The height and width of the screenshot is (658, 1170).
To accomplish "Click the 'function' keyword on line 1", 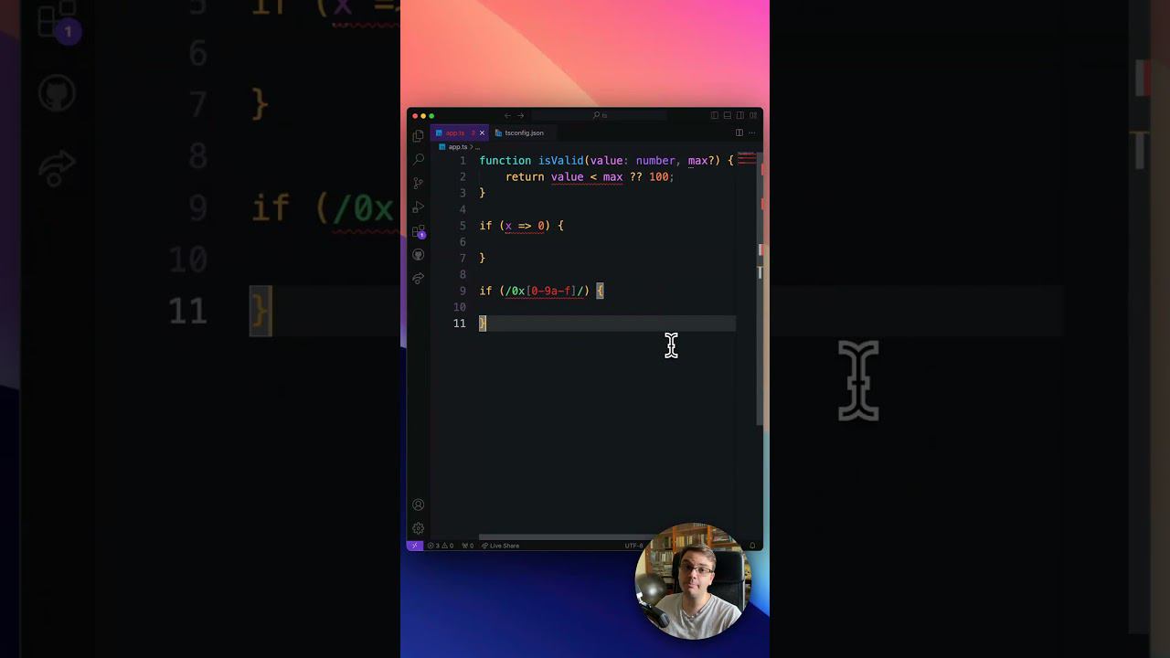I will point(505,161).
